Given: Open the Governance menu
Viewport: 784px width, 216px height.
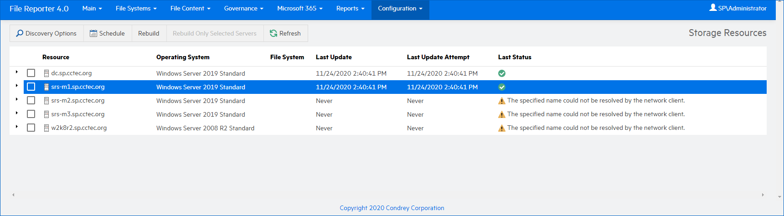Looking at the screenshot, I should 243,9.
